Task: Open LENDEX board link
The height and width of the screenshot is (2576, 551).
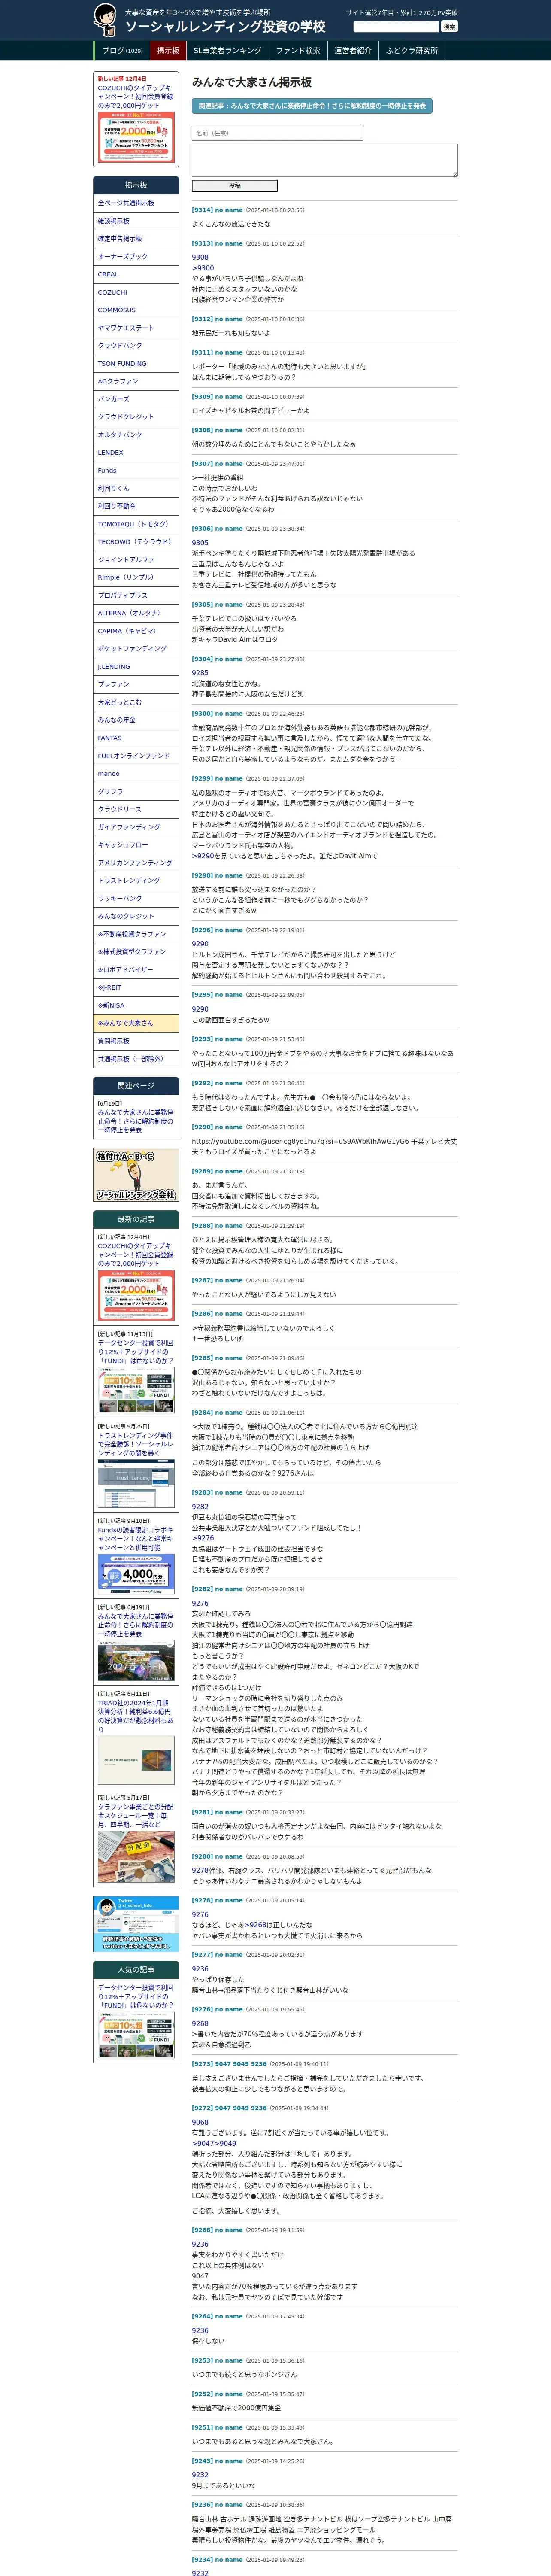Action: [136, 453]
